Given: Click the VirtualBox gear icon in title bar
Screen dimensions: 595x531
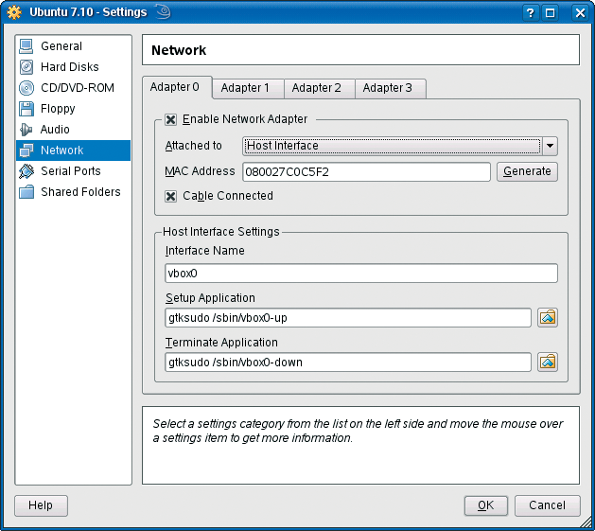Looking at the screenshot, I should pos(14,12).
